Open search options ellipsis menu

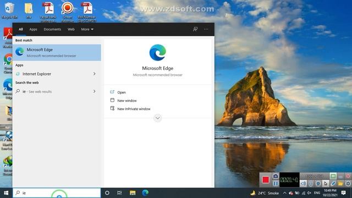pos(206,29)
